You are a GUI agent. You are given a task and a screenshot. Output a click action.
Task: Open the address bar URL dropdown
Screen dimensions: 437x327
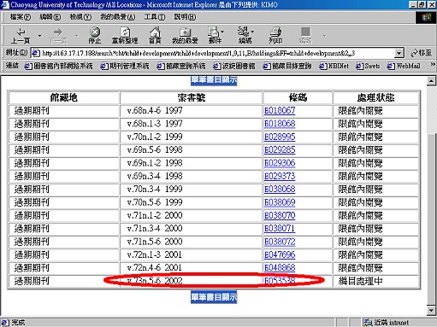point(399,53)
